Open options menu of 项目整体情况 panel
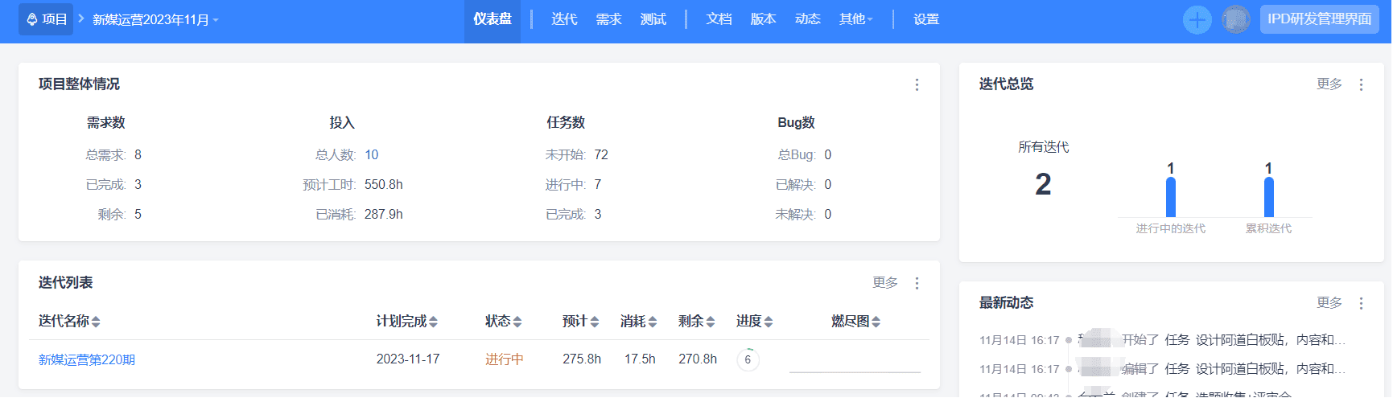The image size is (1393, 398). 917,84
